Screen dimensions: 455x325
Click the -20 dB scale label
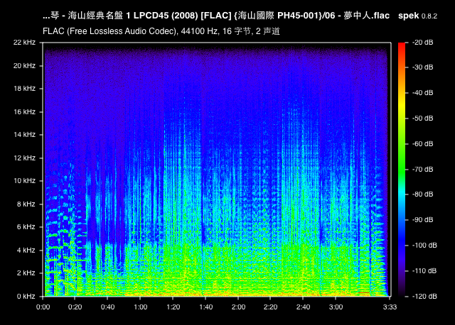tap(423, 43)
